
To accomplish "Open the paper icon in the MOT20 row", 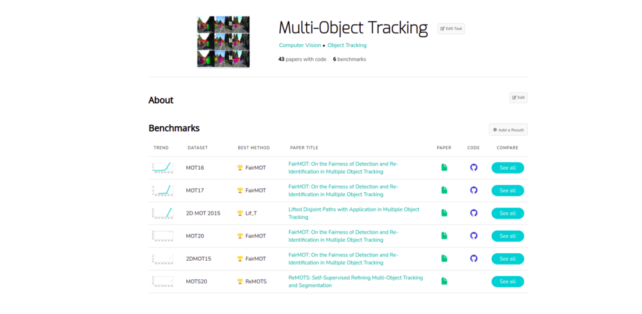I will (444, 236).
